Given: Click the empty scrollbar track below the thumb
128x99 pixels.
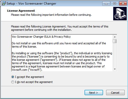Looking at the screenshot, I should 115,55.
